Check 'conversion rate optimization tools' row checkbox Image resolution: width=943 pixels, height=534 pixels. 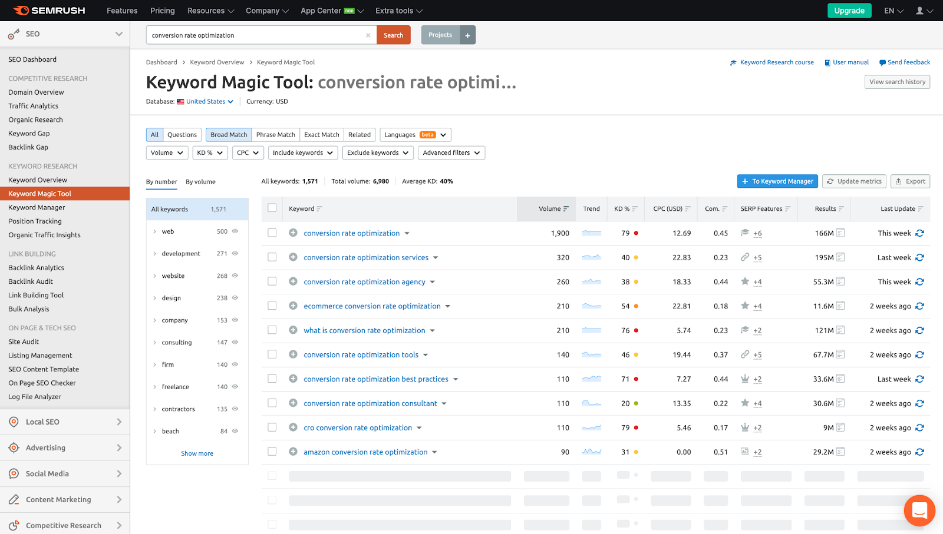pyautogui.click(x=272, y=354)
